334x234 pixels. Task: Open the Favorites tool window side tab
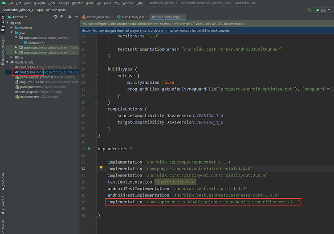click(3, 205)
